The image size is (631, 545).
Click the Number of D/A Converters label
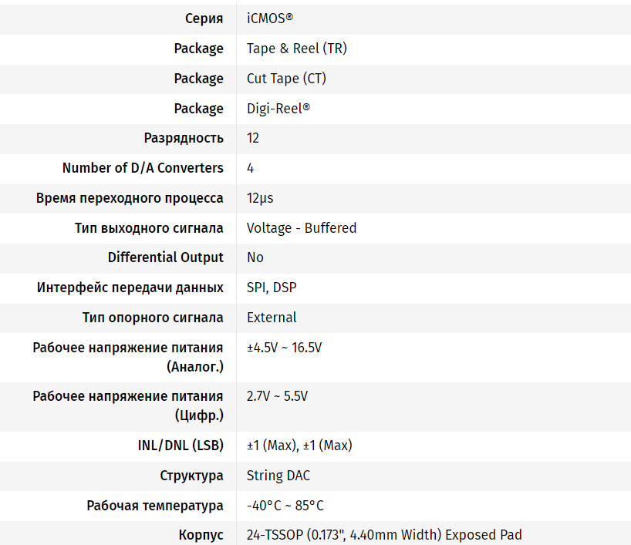click(x=143, y=168)
